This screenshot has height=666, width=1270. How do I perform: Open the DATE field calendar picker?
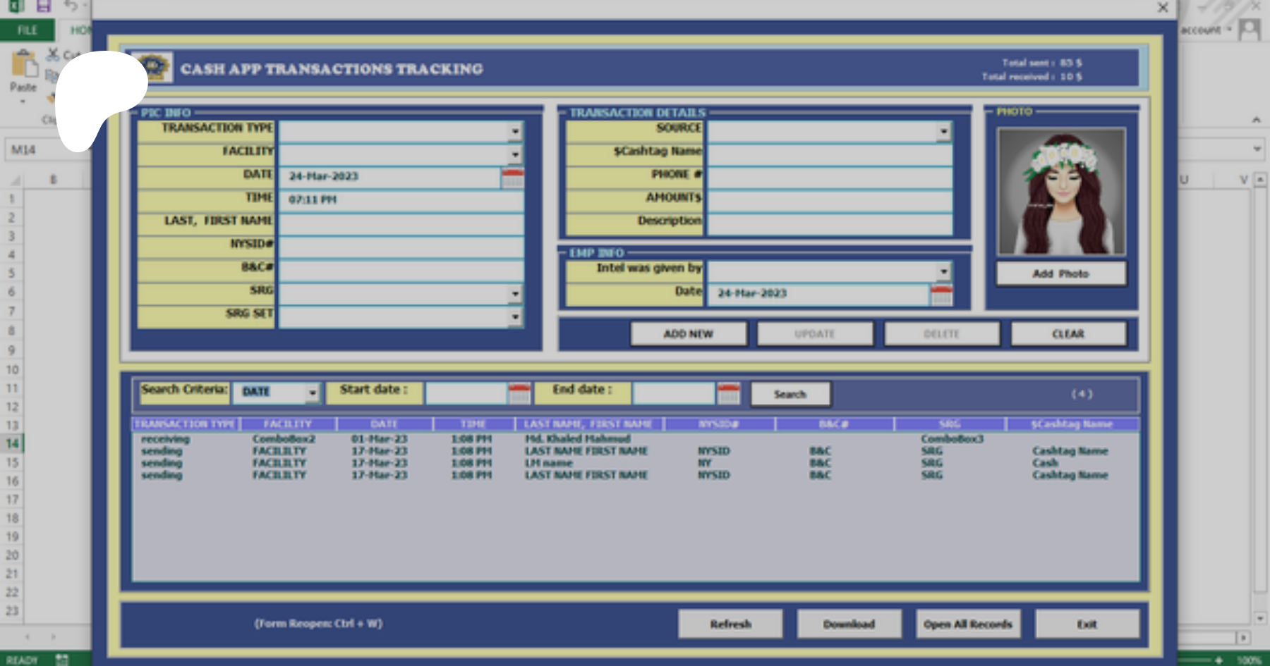tap(512, 177)
